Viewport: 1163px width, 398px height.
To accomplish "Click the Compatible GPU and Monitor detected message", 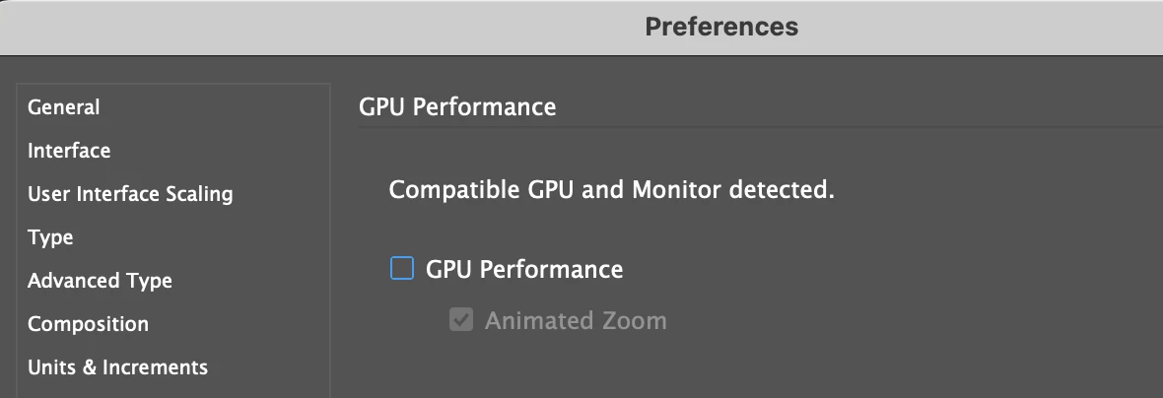I will tap(611, 189).
